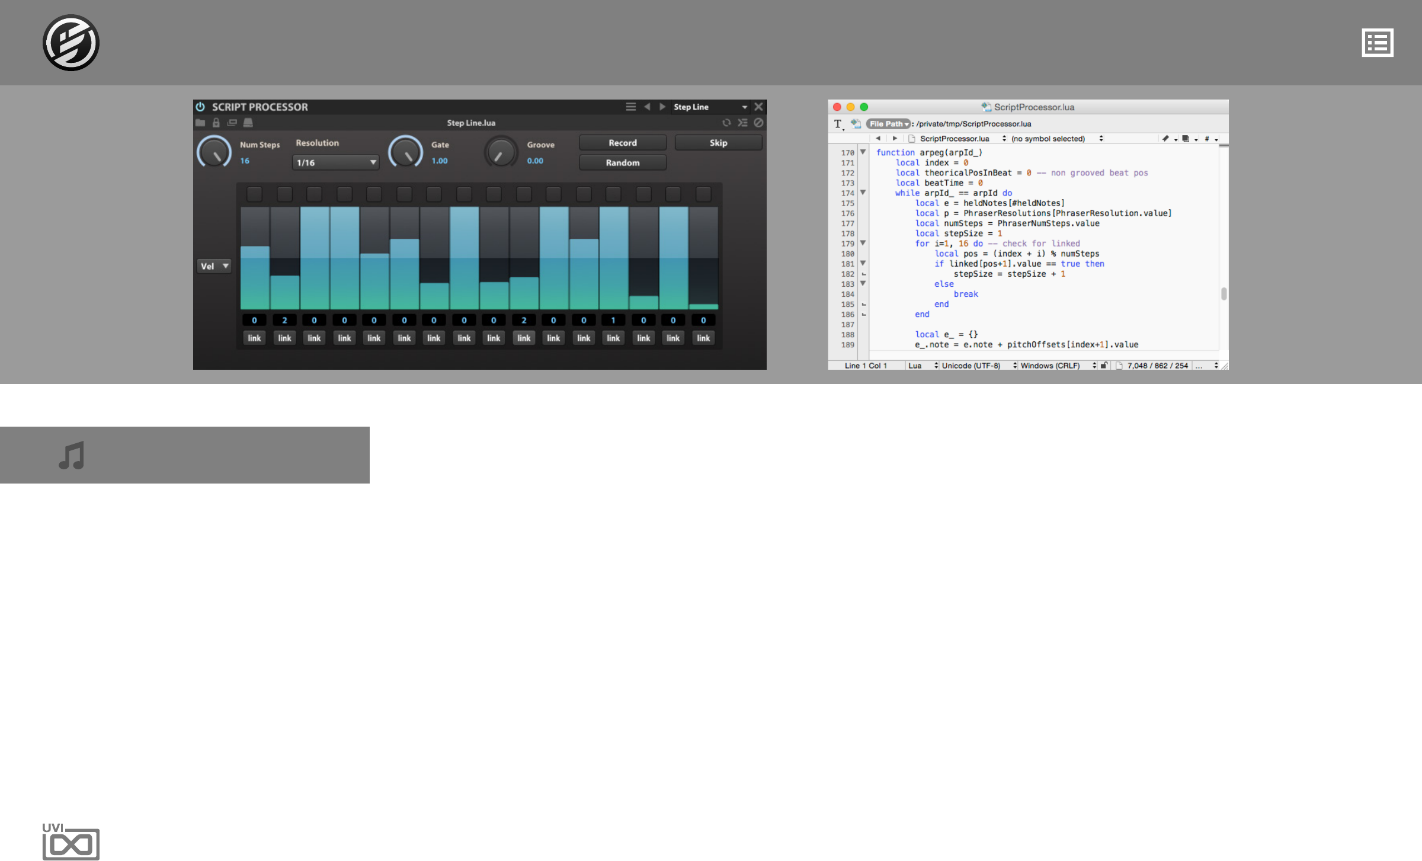Click the lock icon in the script toolbar
1422x861 pixels.
(x=216, y=123)
